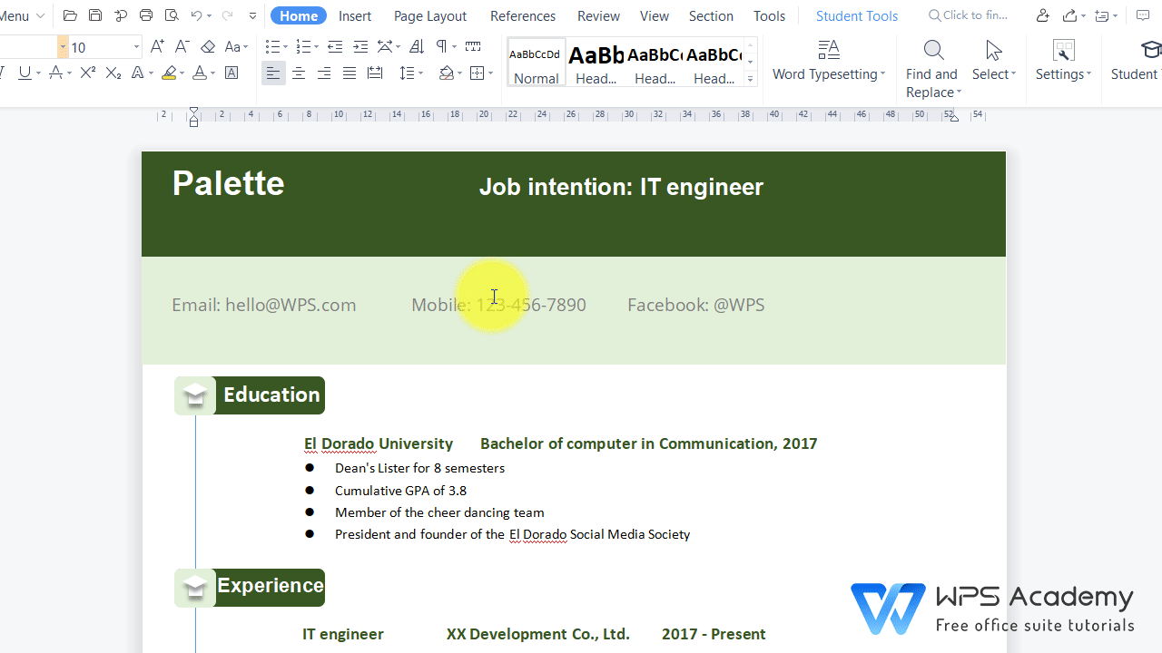Open the font size dropdown
Image resolution: width=1162 pixels, height=653 pixels.
pos(137,47)
